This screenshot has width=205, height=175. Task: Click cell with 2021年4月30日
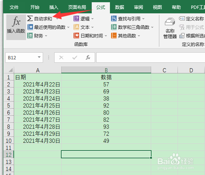tap(38, 141)
